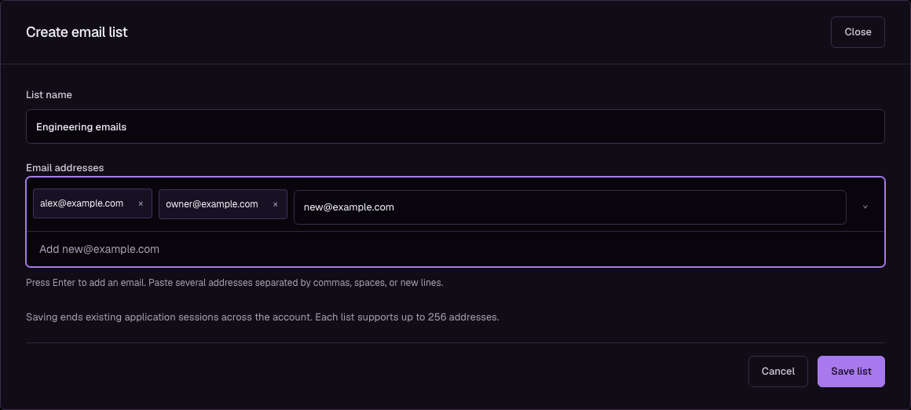Click empty header space left of Close button
The image size is (911, 410).
[x=477, y=32]
